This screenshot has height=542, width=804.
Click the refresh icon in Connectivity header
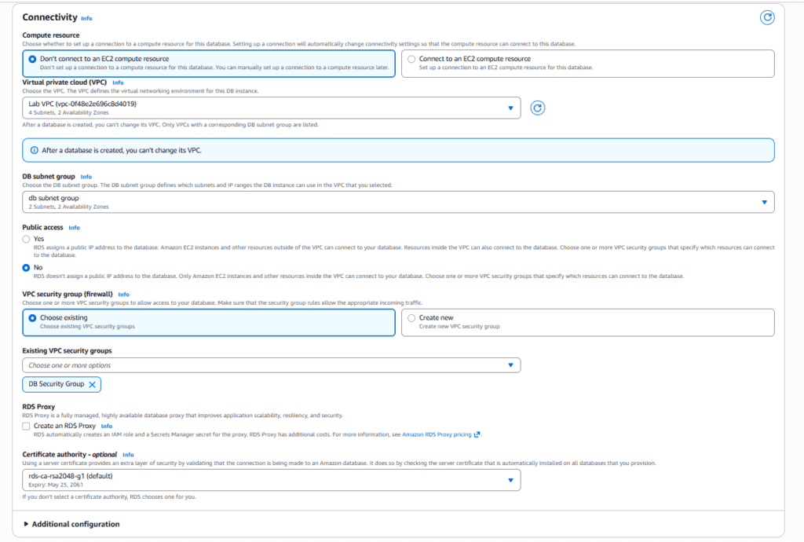tap(767, 17)
